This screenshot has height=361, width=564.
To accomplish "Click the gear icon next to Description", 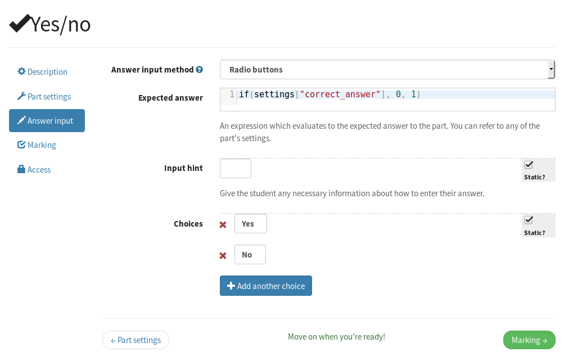I will (21, 71).
